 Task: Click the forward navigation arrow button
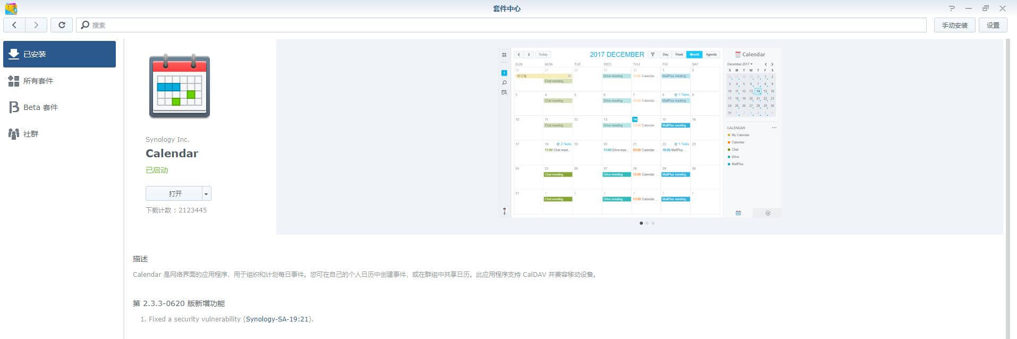coord(36,25)
